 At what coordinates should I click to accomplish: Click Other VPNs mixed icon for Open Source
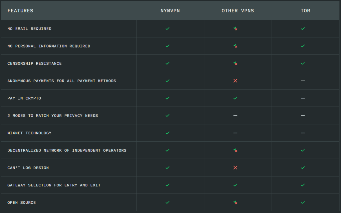click(235, 202)
